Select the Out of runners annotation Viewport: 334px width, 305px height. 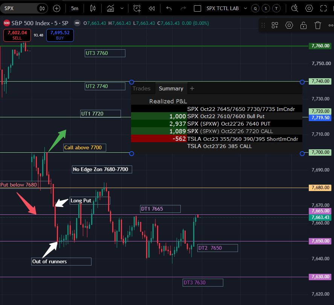click(61, 262)
